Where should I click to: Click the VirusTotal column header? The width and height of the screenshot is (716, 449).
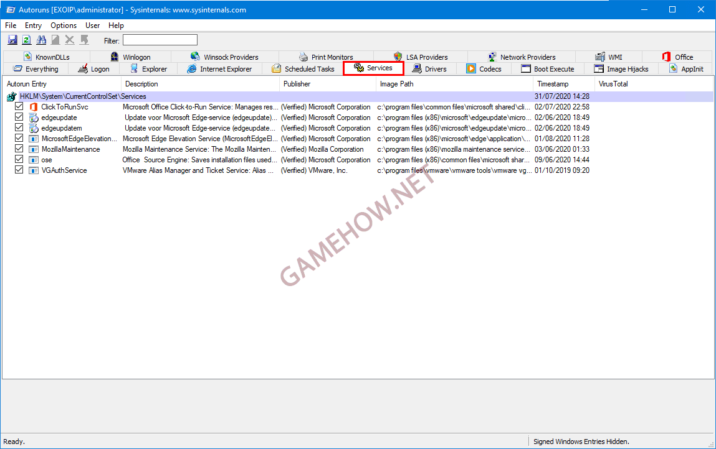click(654, 84)
